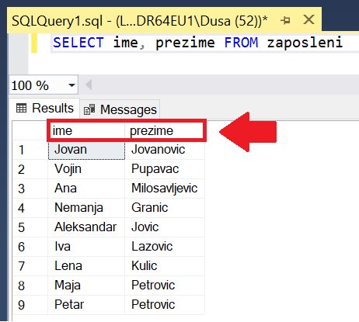The height and width of the screenshot is (322, 359).
Task: Select the Jovan cell
Action: 86,150
